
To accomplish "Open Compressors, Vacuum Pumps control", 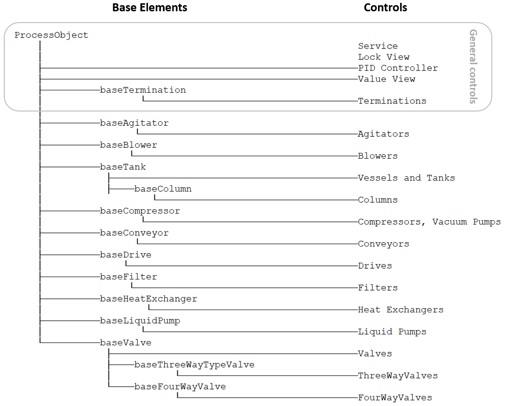I will point(429,222).
